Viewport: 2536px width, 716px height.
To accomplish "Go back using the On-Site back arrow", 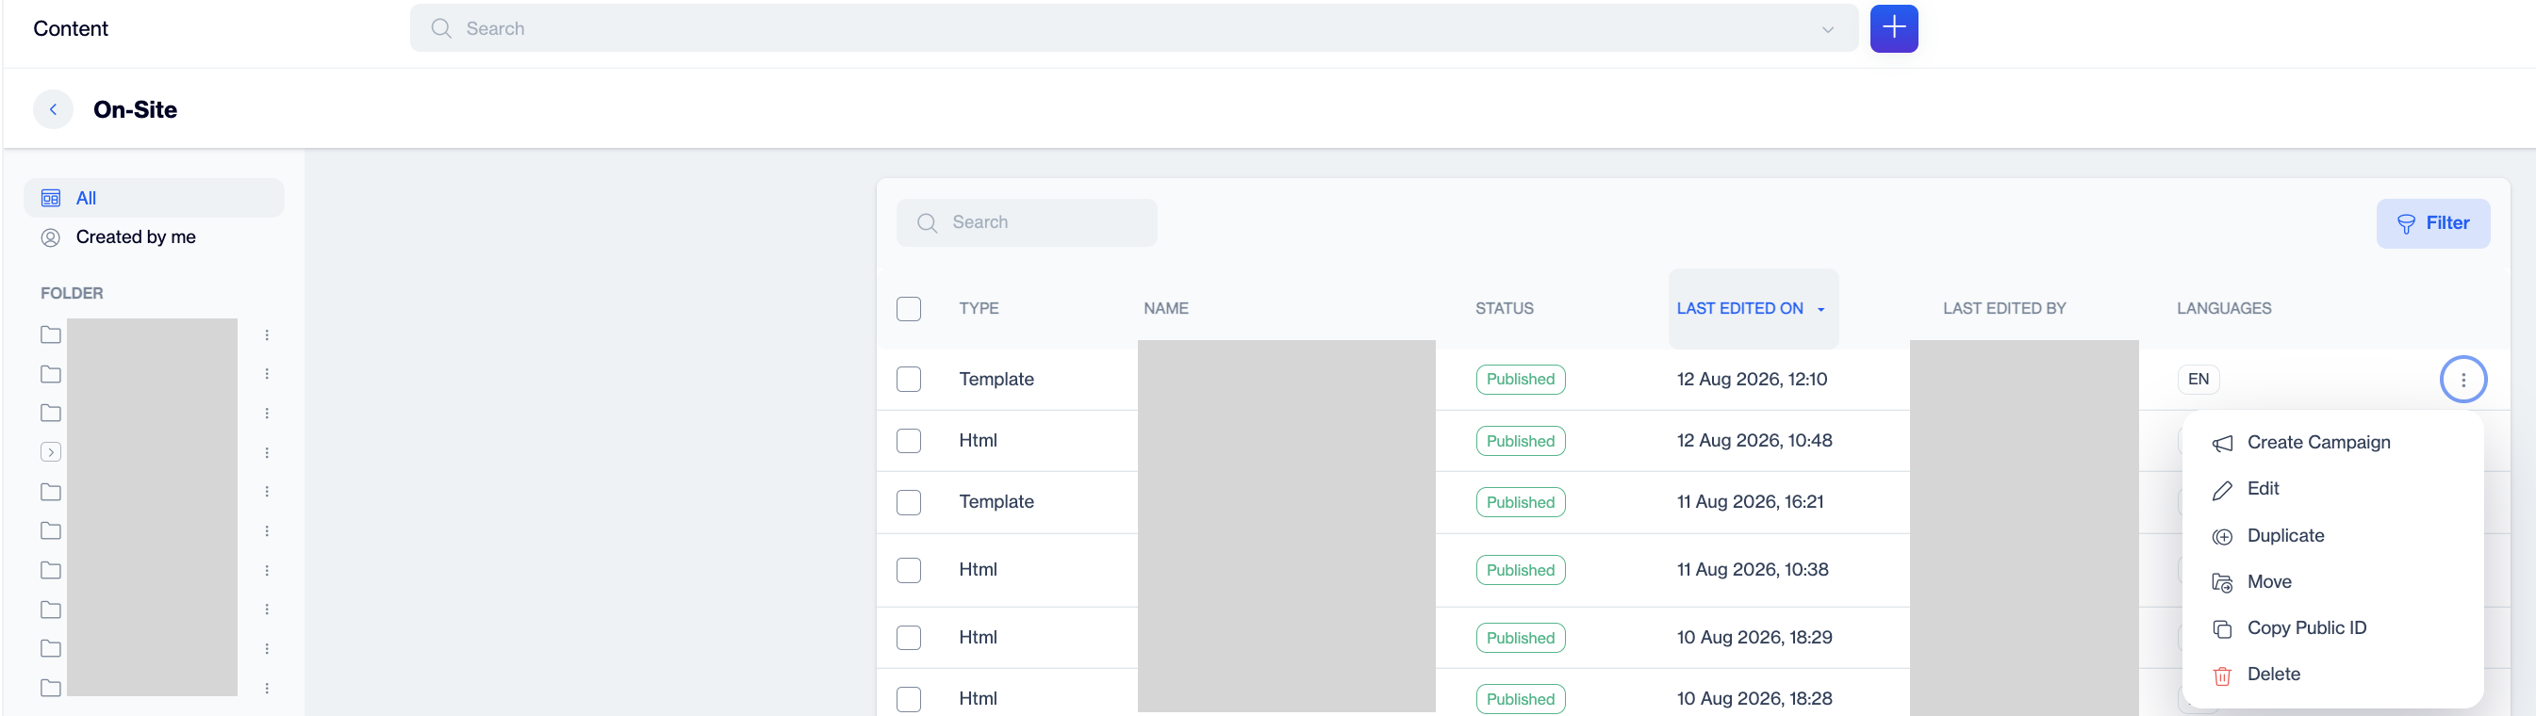I will [53, 109].
